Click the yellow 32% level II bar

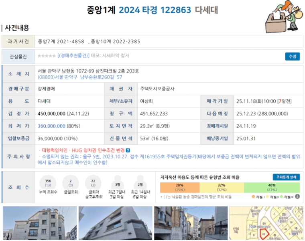[222, 188]
